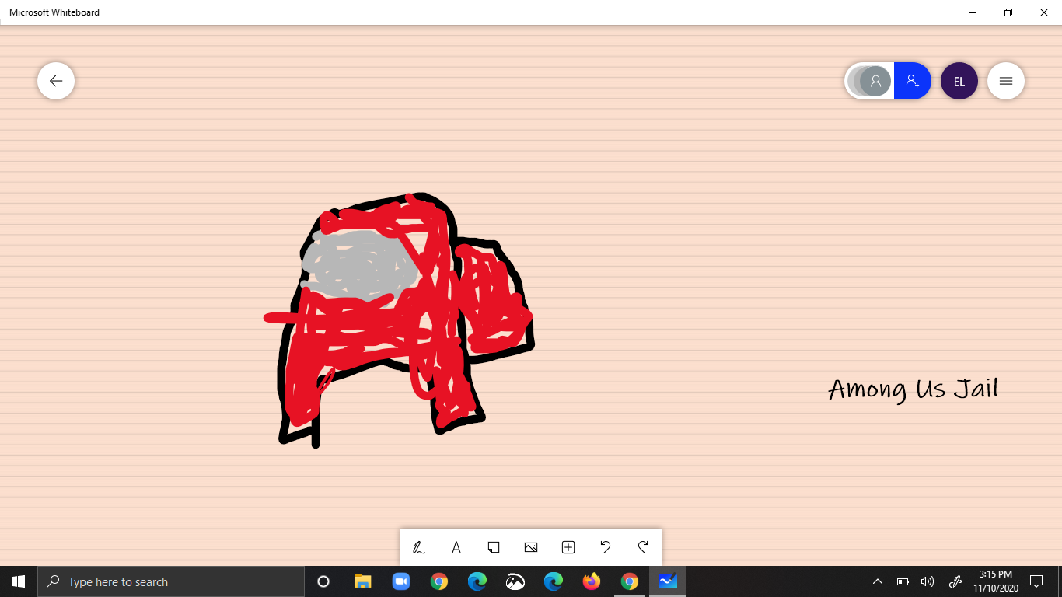Click the Whiteboard icon in the taskbar
Viewport: 1062px width, 597px height.
pyautogui.click(x=668, y=581)
